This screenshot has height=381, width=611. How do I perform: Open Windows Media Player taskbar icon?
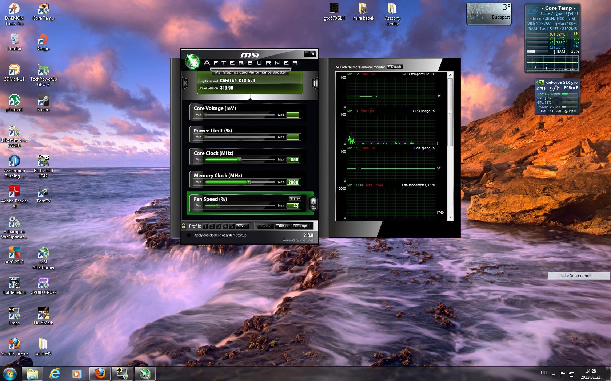(x=77, y=373)
